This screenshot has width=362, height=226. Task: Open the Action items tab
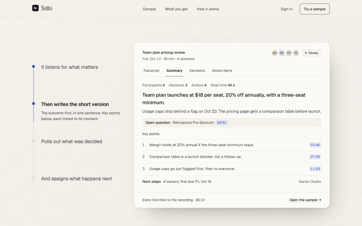(x=222, y=71)
